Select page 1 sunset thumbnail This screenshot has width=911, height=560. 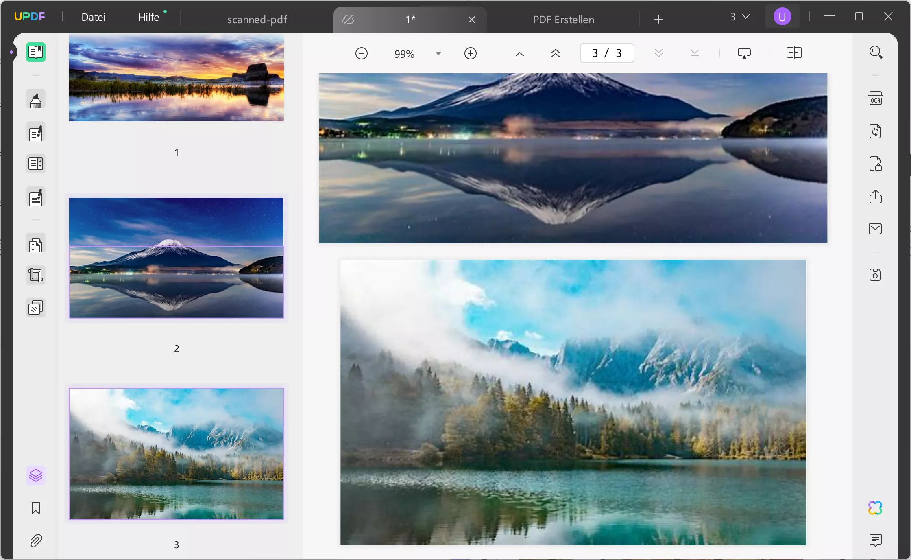177,77
